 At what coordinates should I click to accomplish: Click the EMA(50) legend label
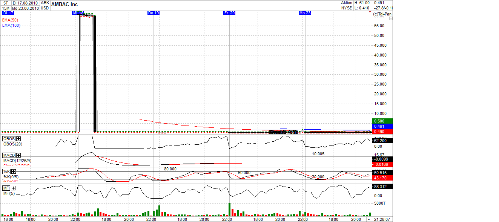[10, 20]
